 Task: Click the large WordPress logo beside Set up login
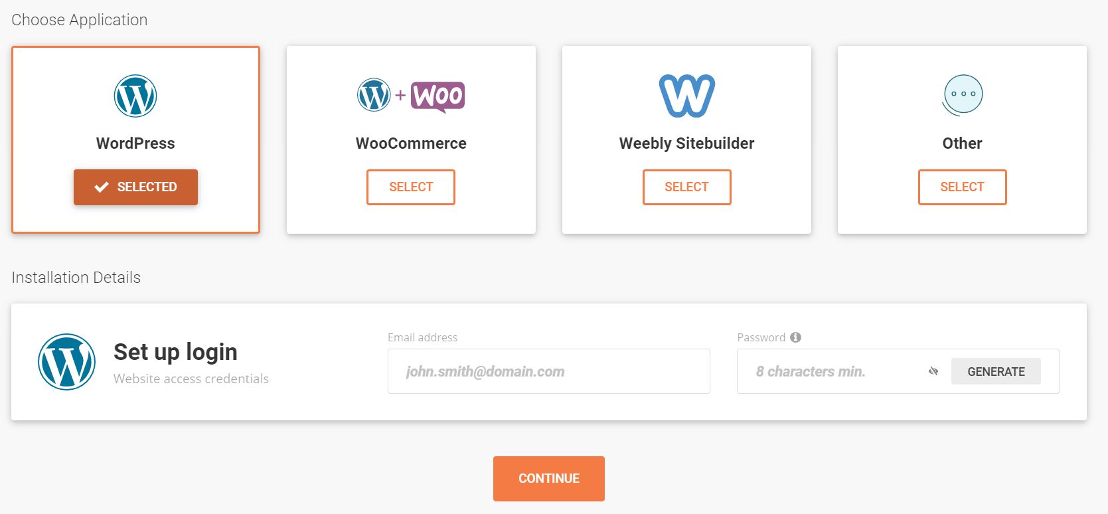(x=66, y=362)
